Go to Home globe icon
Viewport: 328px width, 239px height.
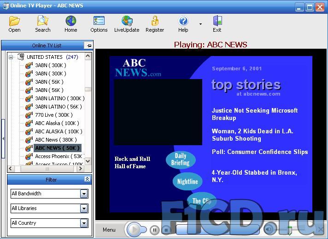coord(70,21)
